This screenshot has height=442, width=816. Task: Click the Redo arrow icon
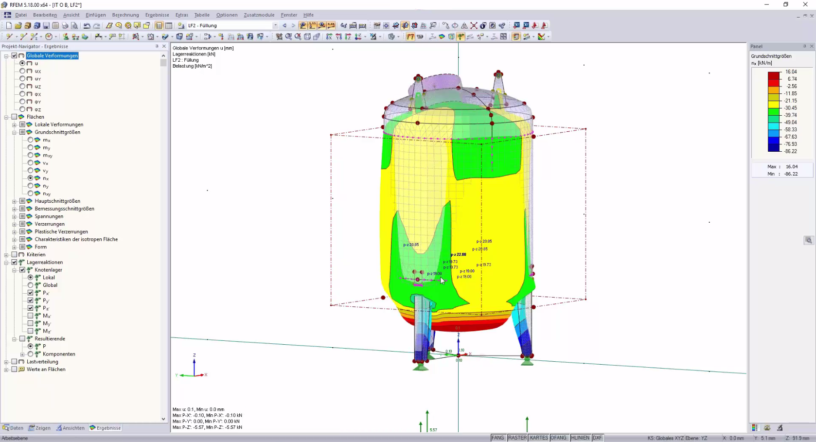[x=96, y=25]
